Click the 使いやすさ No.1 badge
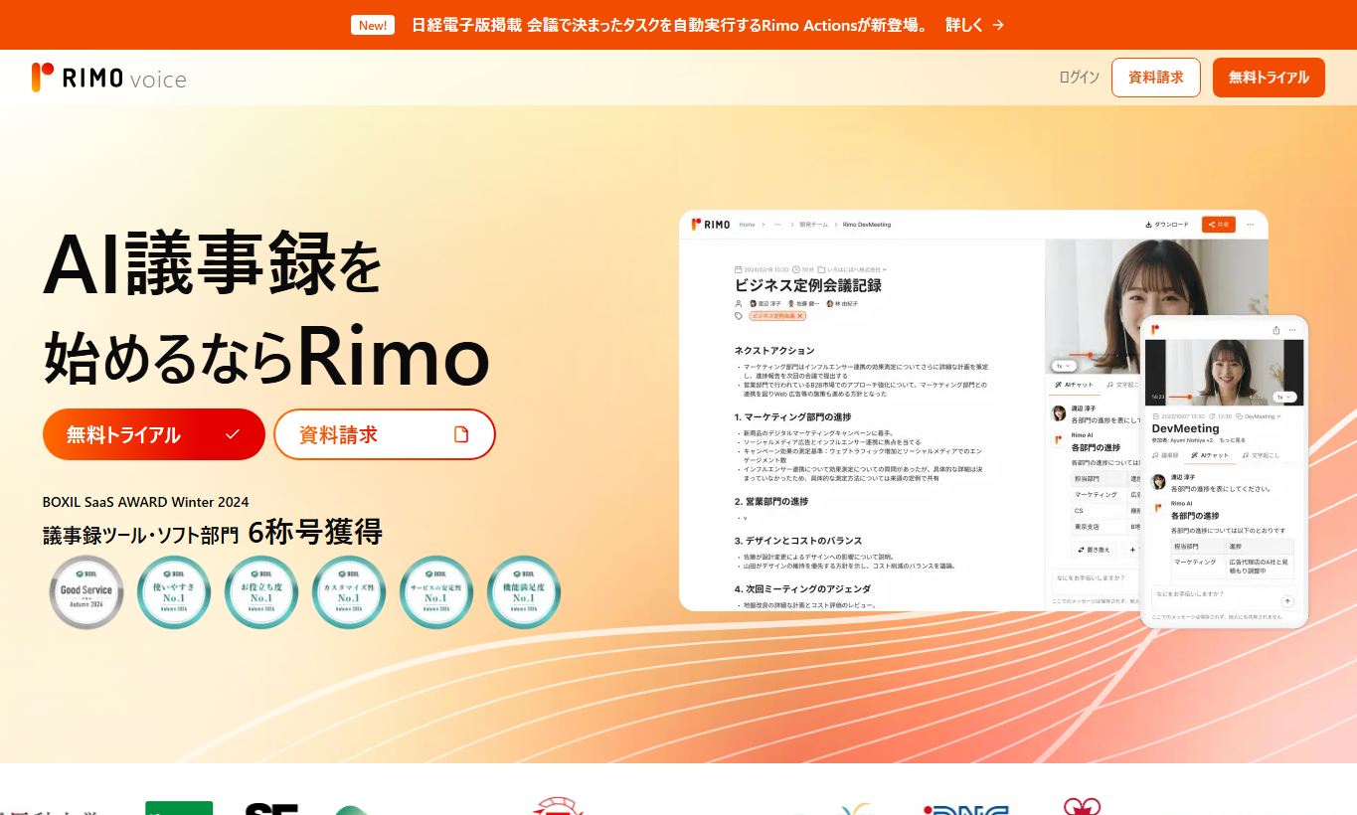Screen dimensions: 1357x815 (x=174, y=592)
